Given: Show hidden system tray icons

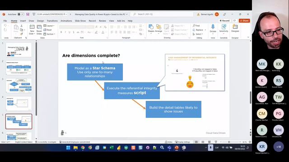Looking at the screenshot, I should pyautogui.click(x=206, y=148).
